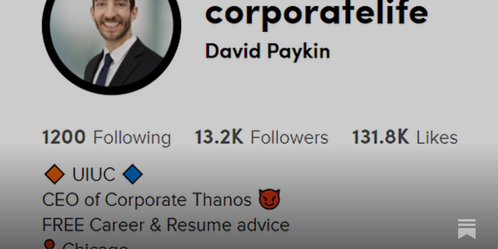
Task: Select the David Paykin display name
Action: pyautogui.click(x=268, y=52)
